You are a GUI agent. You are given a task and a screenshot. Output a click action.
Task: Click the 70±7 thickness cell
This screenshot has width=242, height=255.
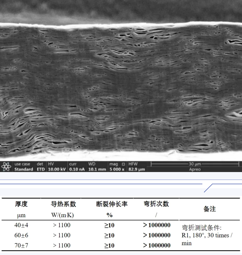[x=21, y=245]
